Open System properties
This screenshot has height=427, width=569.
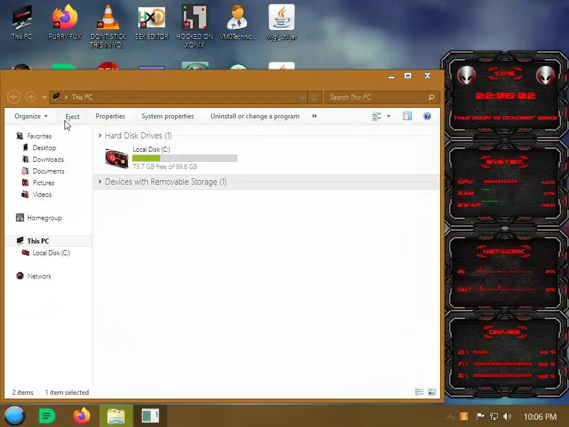pyautogui.click(x=168, y=116)
